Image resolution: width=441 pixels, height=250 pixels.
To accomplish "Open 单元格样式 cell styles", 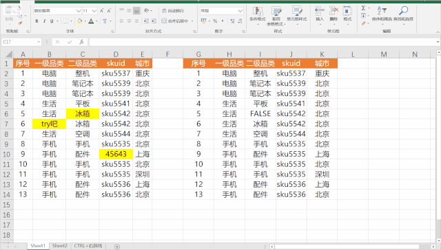I will [297, 15].
